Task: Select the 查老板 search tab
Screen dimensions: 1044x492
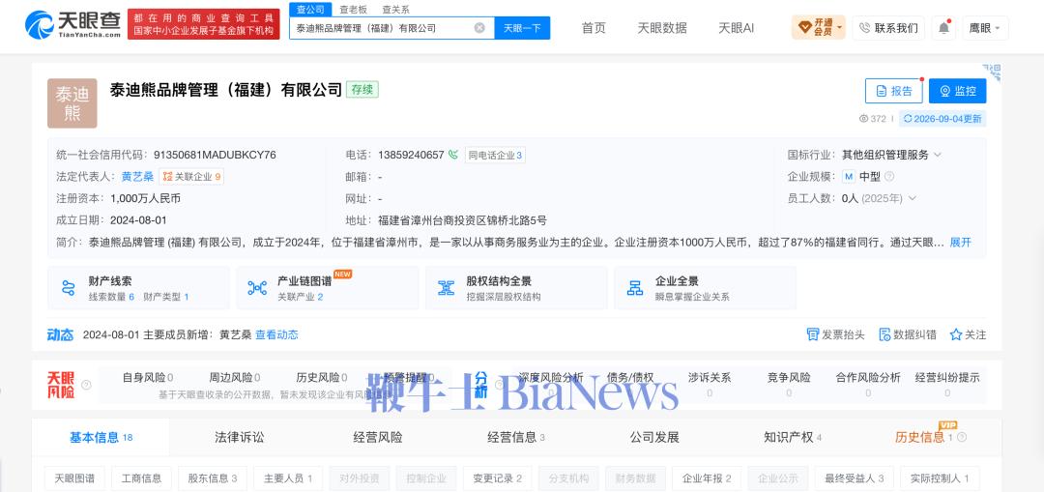Action: [353, 10]
